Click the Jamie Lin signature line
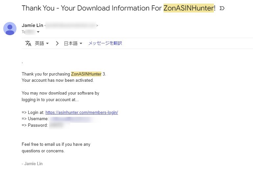The height and width of the screenshot is (175, 253). [32, 164]
